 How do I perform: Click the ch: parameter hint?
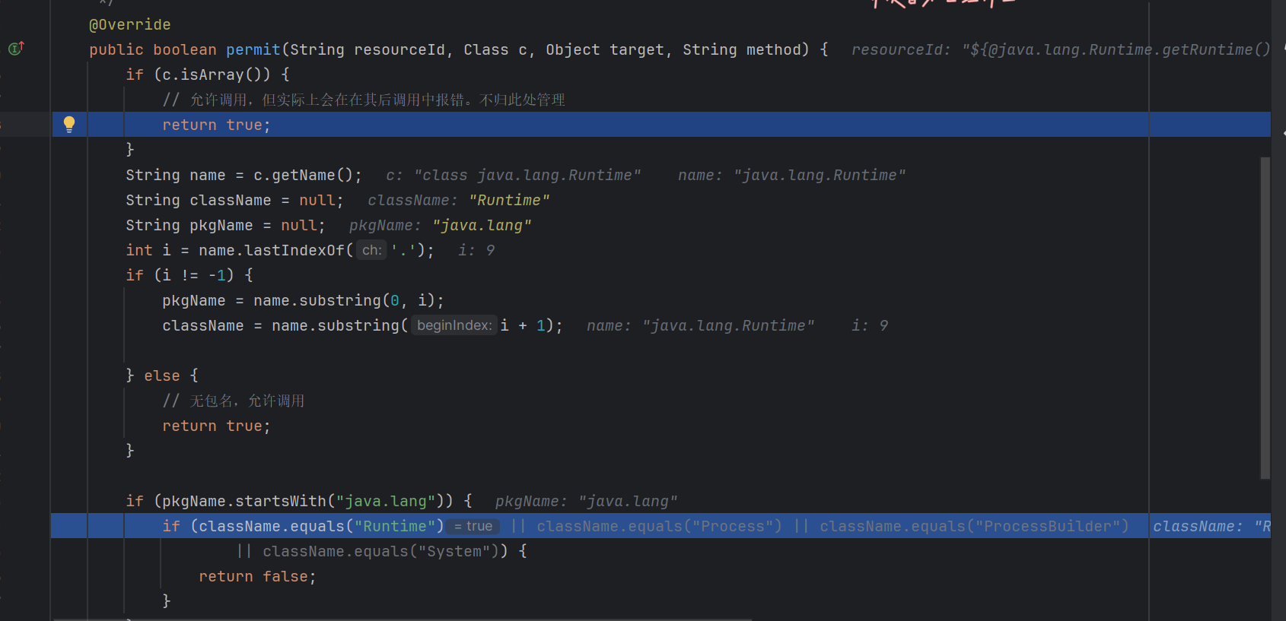click(372, 250)
